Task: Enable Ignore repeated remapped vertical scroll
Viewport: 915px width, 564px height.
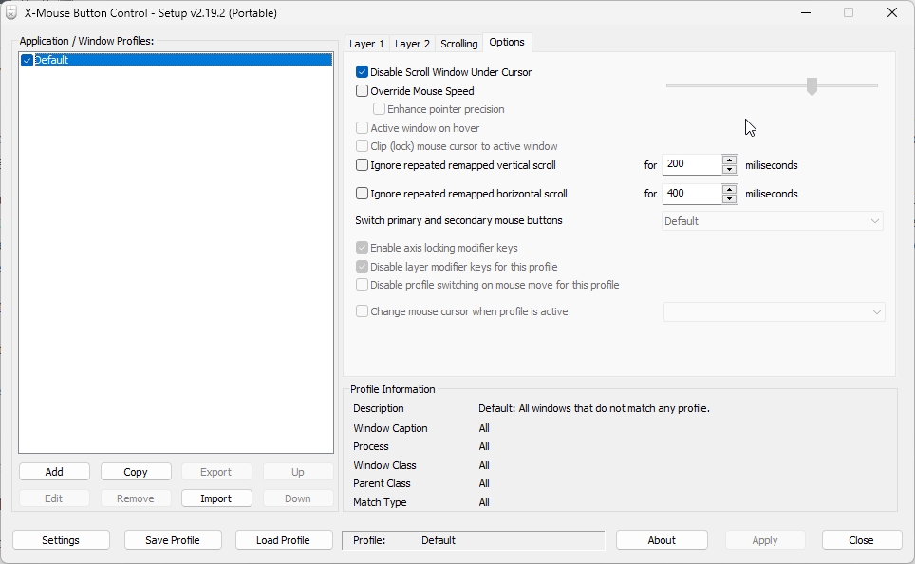Action: tap(362, 164)
